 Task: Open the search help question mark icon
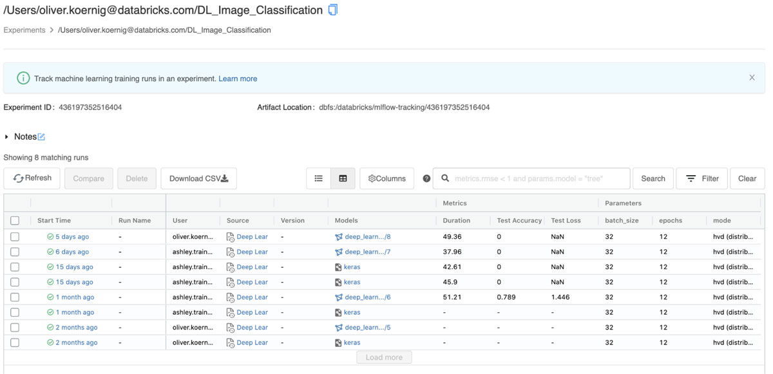(x=426, y=178)
